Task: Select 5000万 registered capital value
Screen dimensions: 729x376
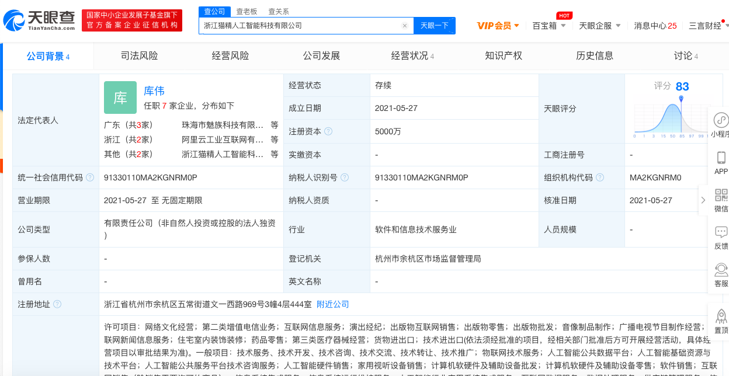Action: [x=388, y=131]
